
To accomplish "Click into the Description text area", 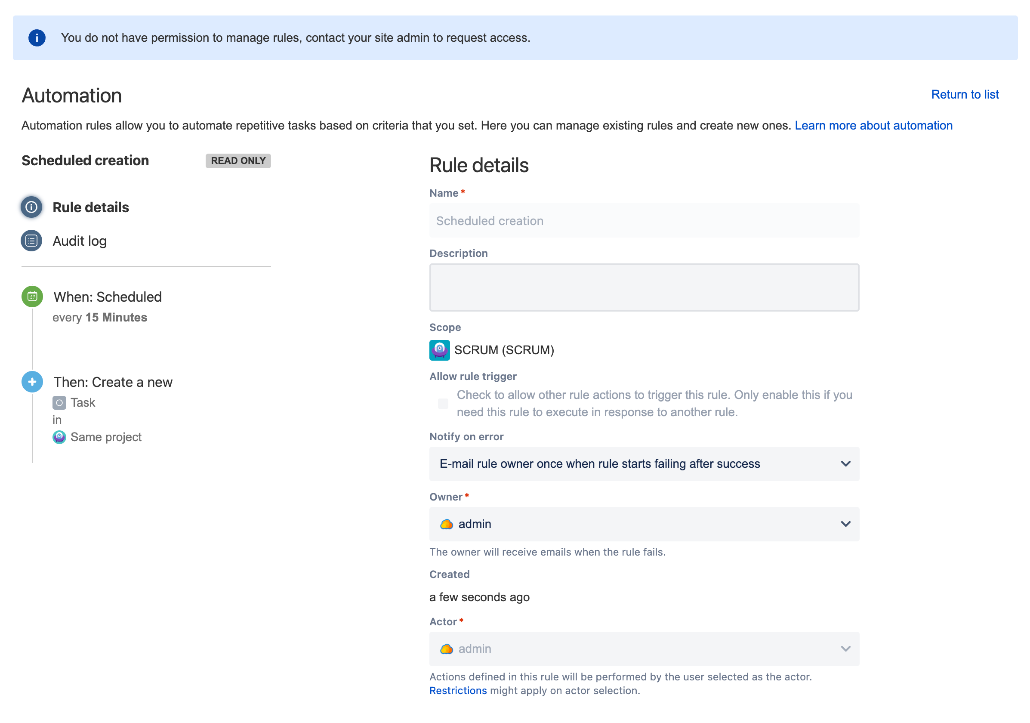I will click(x=644, y=287).
